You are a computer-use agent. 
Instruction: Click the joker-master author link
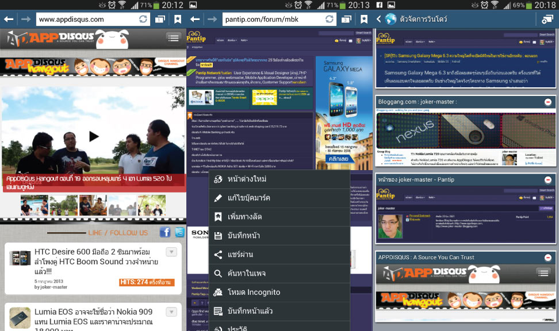[x=53, y=287]
